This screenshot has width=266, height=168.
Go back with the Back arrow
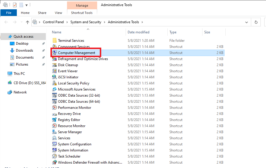(6, 22)
